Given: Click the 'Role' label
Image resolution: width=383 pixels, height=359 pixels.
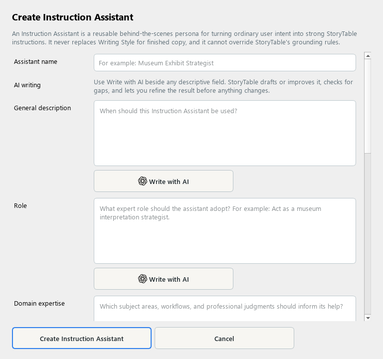Looking at the screenshot, I should point(20,205).
